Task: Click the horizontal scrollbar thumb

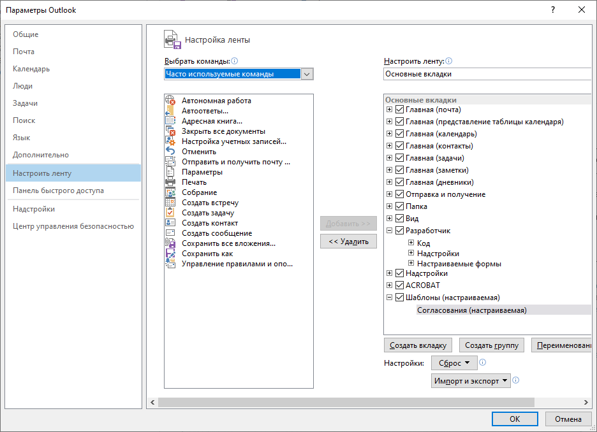Action: click(346, 402)
